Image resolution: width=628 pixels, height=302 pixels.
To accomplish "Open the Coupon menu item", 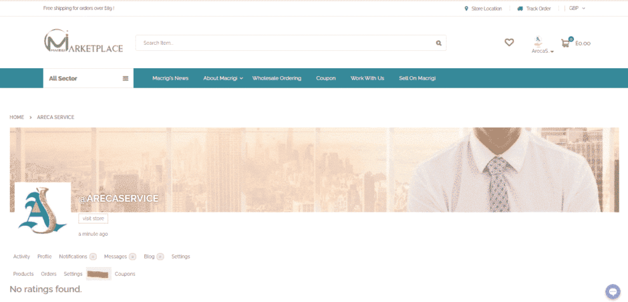I will pyautogui.click(x=326, y=78).
